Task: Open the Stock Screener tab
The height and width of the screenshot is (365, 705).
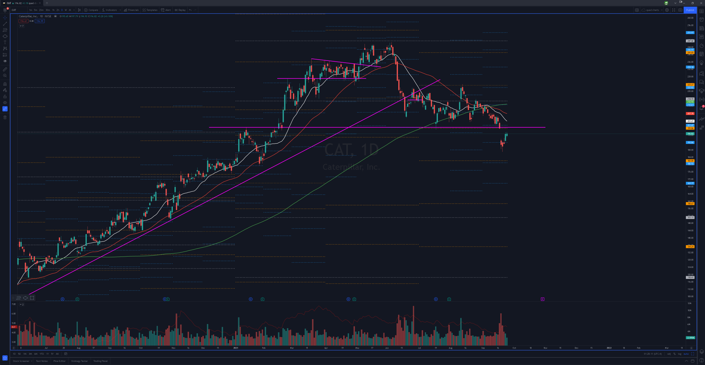Action: click(x=21, y=361)
